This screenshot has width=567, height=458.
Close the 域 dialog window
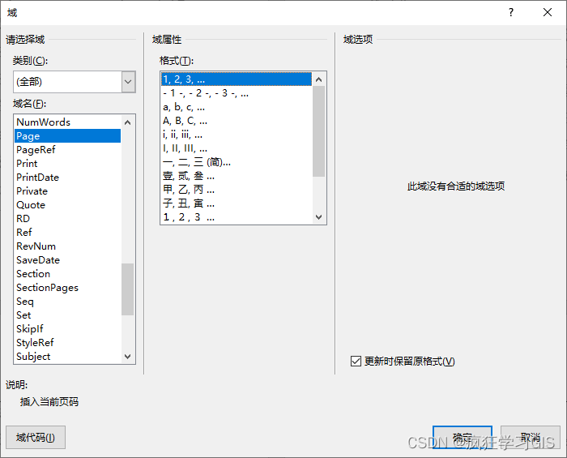(548, 13)
